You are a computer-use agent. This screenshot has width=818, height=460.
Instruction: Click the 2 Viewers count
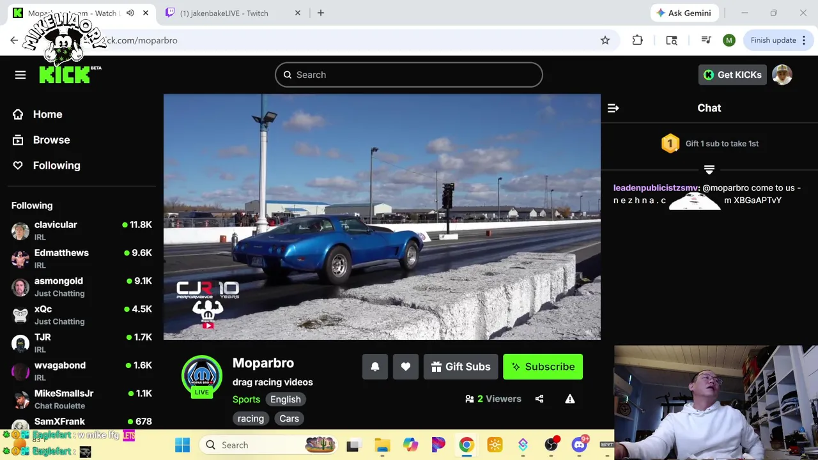493,399
